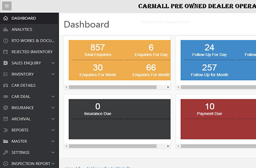The image size is (256, 168).
Task: Expand the Reports menu chevron
Action: [x=53, y=130]
